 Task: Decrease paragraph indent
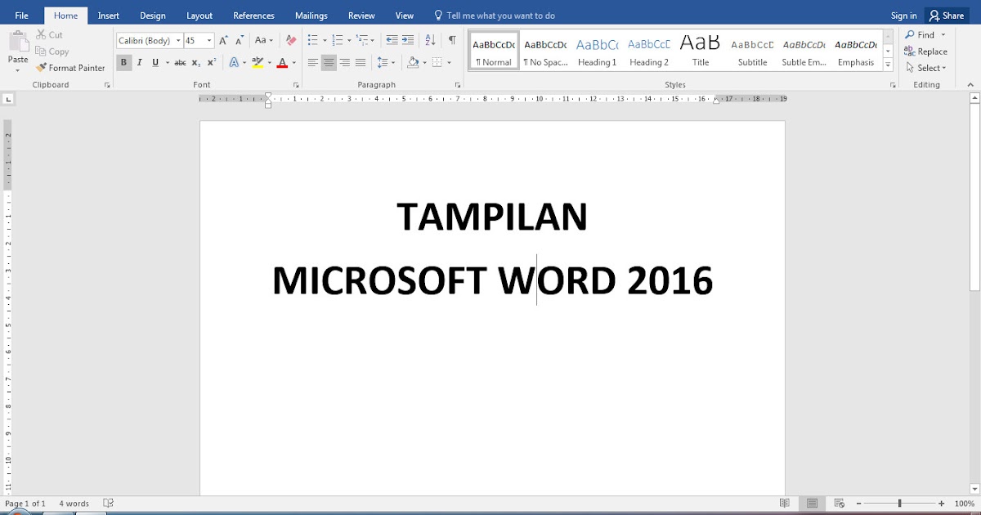tap(392, 40)
